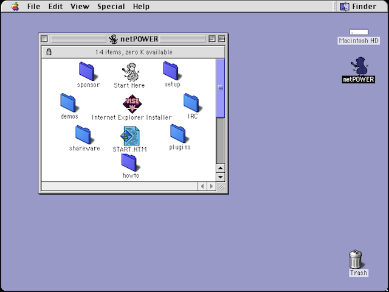Viewport: 389px width, 292px height.
Task: Click netPOWER title bar proxy icon
Action: (113, 39)
